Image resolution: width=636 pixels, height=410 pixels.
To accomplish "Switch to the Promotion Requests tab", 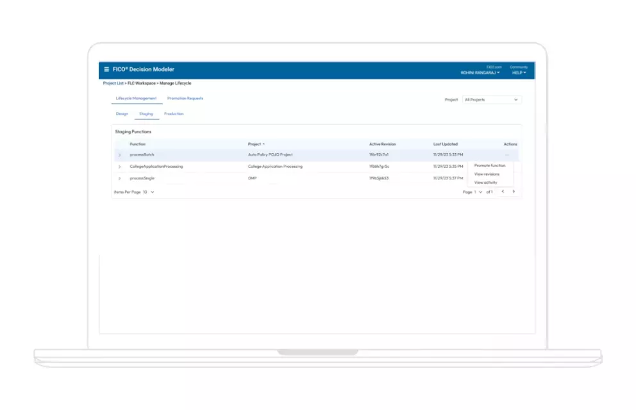I will [185, 98].
